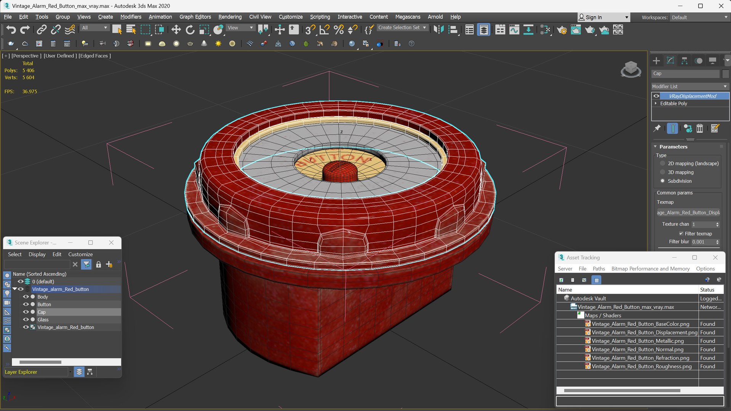Open the Render Setup teapot icon
The image size is (731, 411).
[x=561, y=30]
